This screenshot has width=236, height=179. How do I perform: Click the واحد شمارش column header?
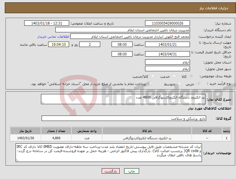click(x=87, y=131)
